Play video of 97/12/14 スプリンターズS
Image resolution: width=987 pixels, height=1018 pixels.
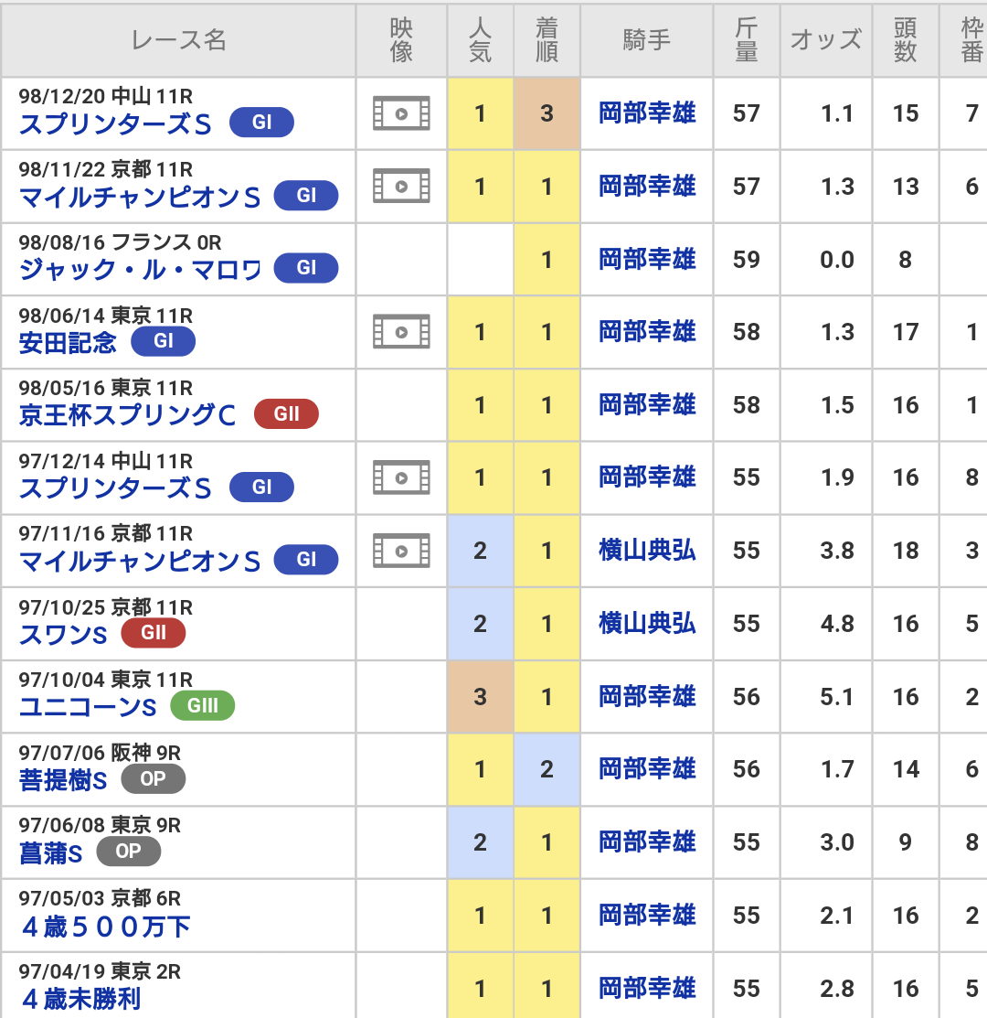point(401,477)
